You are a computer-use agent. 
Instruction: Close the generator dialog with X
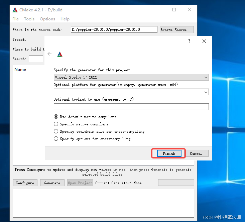coord(204,41)
